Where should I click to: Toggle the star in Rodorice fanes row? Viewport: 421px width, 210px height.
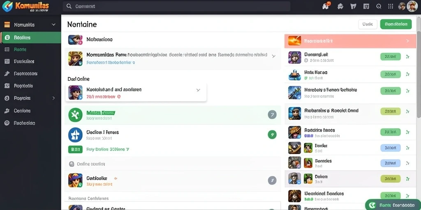pyautogui.click(x=407, y=132)
